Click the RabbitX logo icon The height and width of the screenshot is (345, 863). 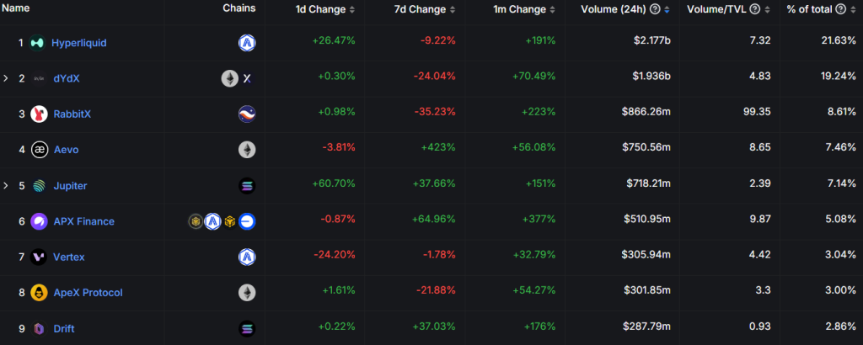[x=38, y=114]
